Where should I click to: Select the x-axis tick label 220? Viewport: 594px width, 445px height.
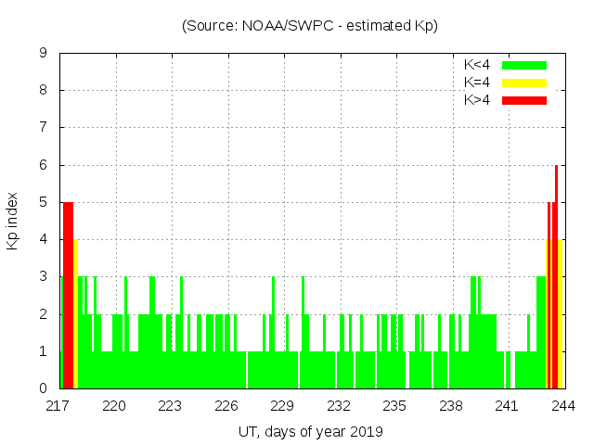(x=115, y=405)
